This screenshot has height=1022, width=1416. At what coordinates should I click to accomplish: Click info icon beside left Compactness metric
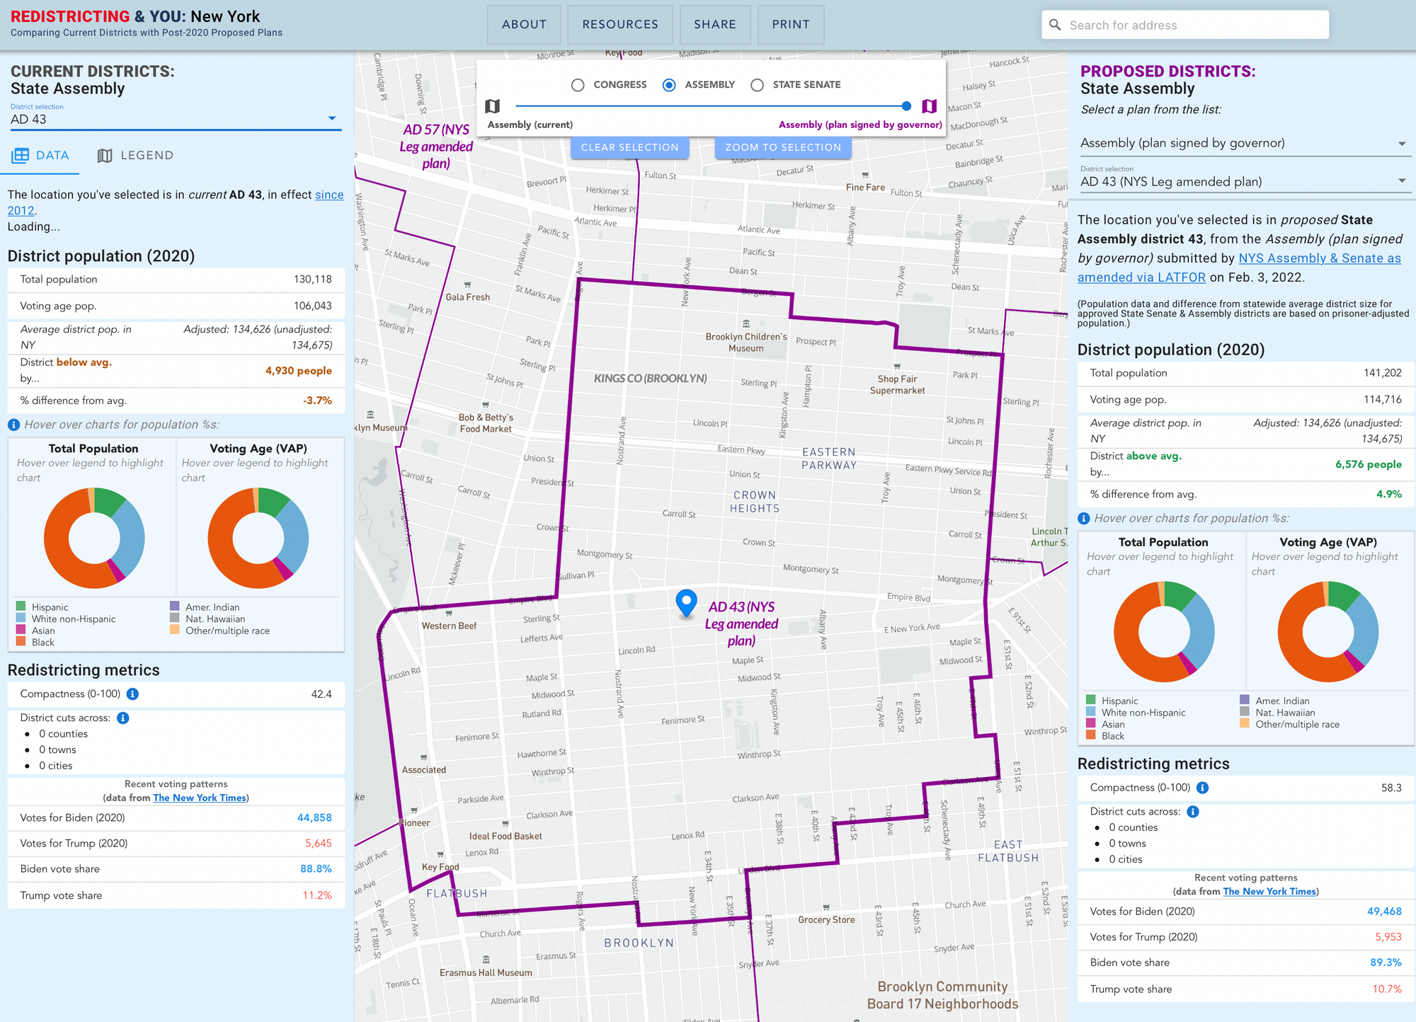point(132,694)
